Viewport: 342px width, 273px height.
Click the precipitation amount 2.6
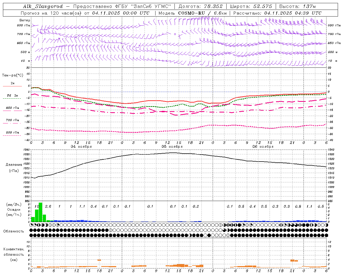tap(48, 207)
